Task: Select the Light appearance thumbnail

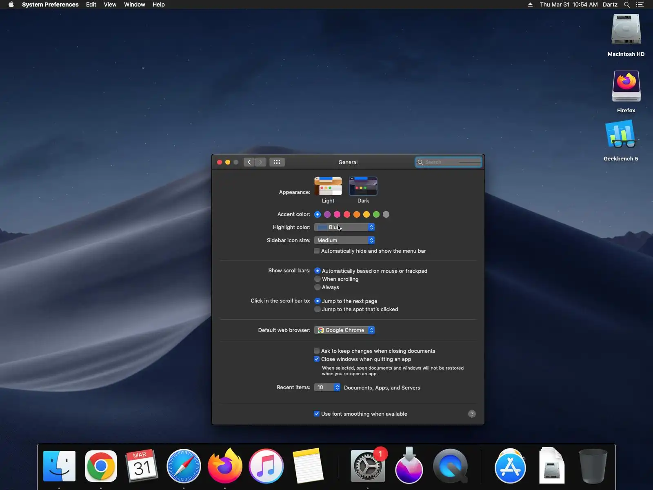Action: tap(328, 186)
